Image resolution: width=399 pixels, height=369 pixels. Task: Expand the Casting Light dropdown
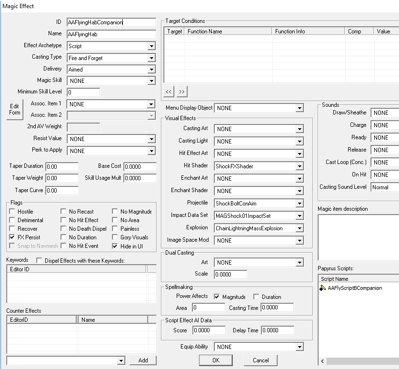[299, 142]
